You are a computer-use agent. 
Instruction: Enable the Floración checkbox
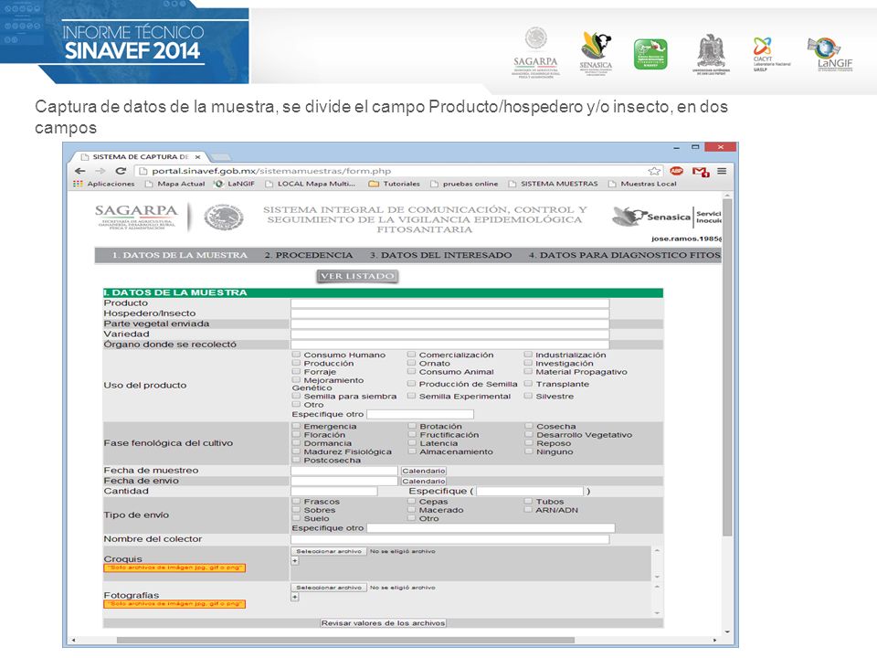click(296, 435)
